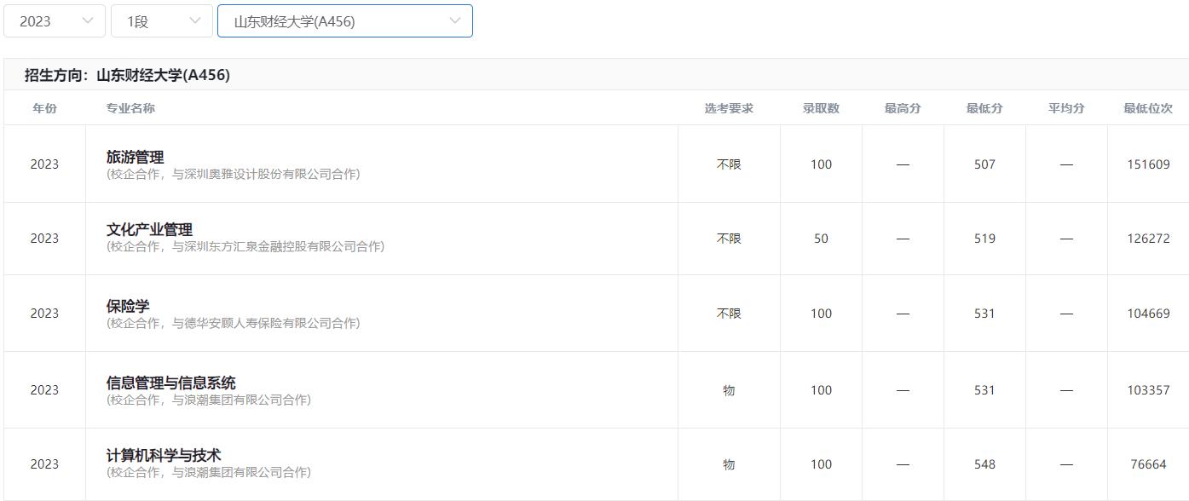Screen dimensions: 1189x501
Task: Expand the 1段 batch dropdown
Action: pos(161,21)
